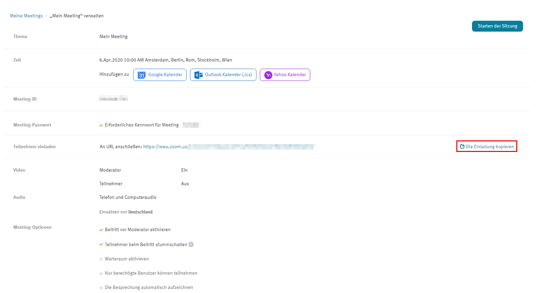Click the Telefon und Computeraudio text
This screenshot has width=536, height=293.
tap(128, 197)
